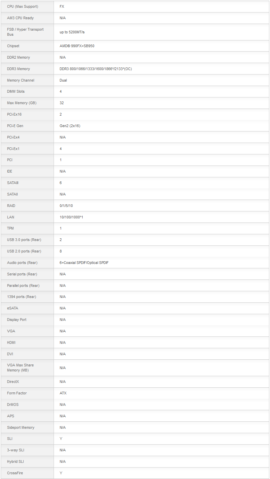Select the 'Gen2 (2x16)' PCI-E Gen value
Viewport: 270px width, 479px height.
[x=70, y=126]
